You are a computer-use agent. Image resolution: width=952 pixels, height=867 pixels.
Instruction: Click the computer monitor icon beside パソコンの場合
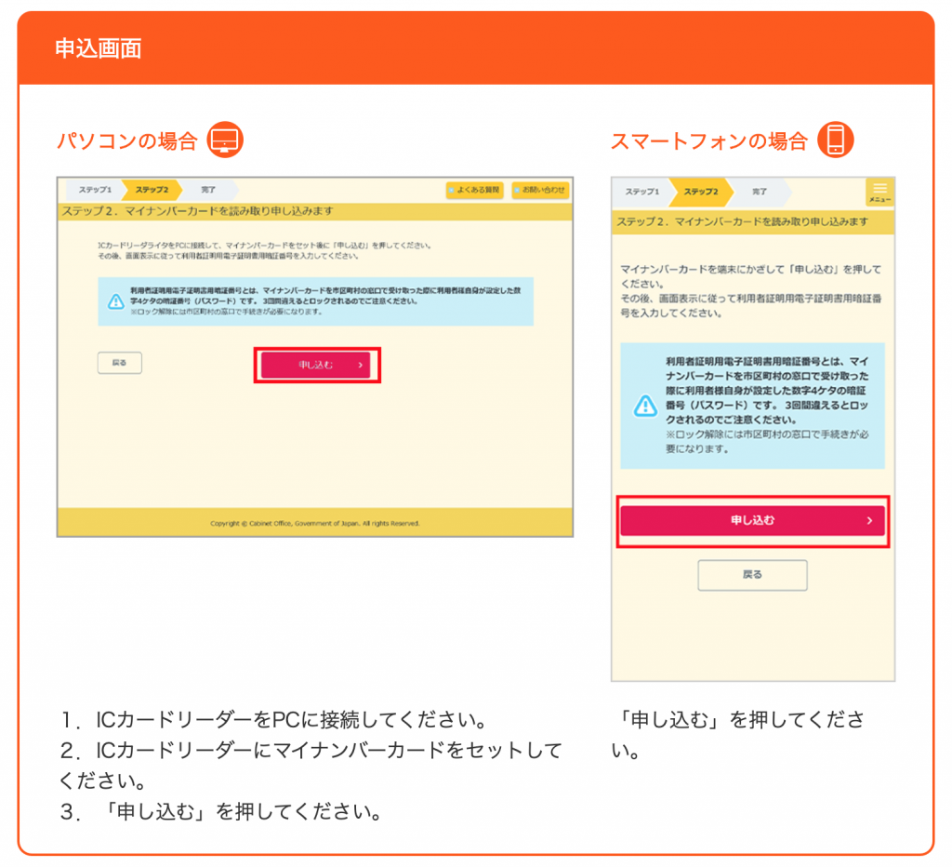225,140
